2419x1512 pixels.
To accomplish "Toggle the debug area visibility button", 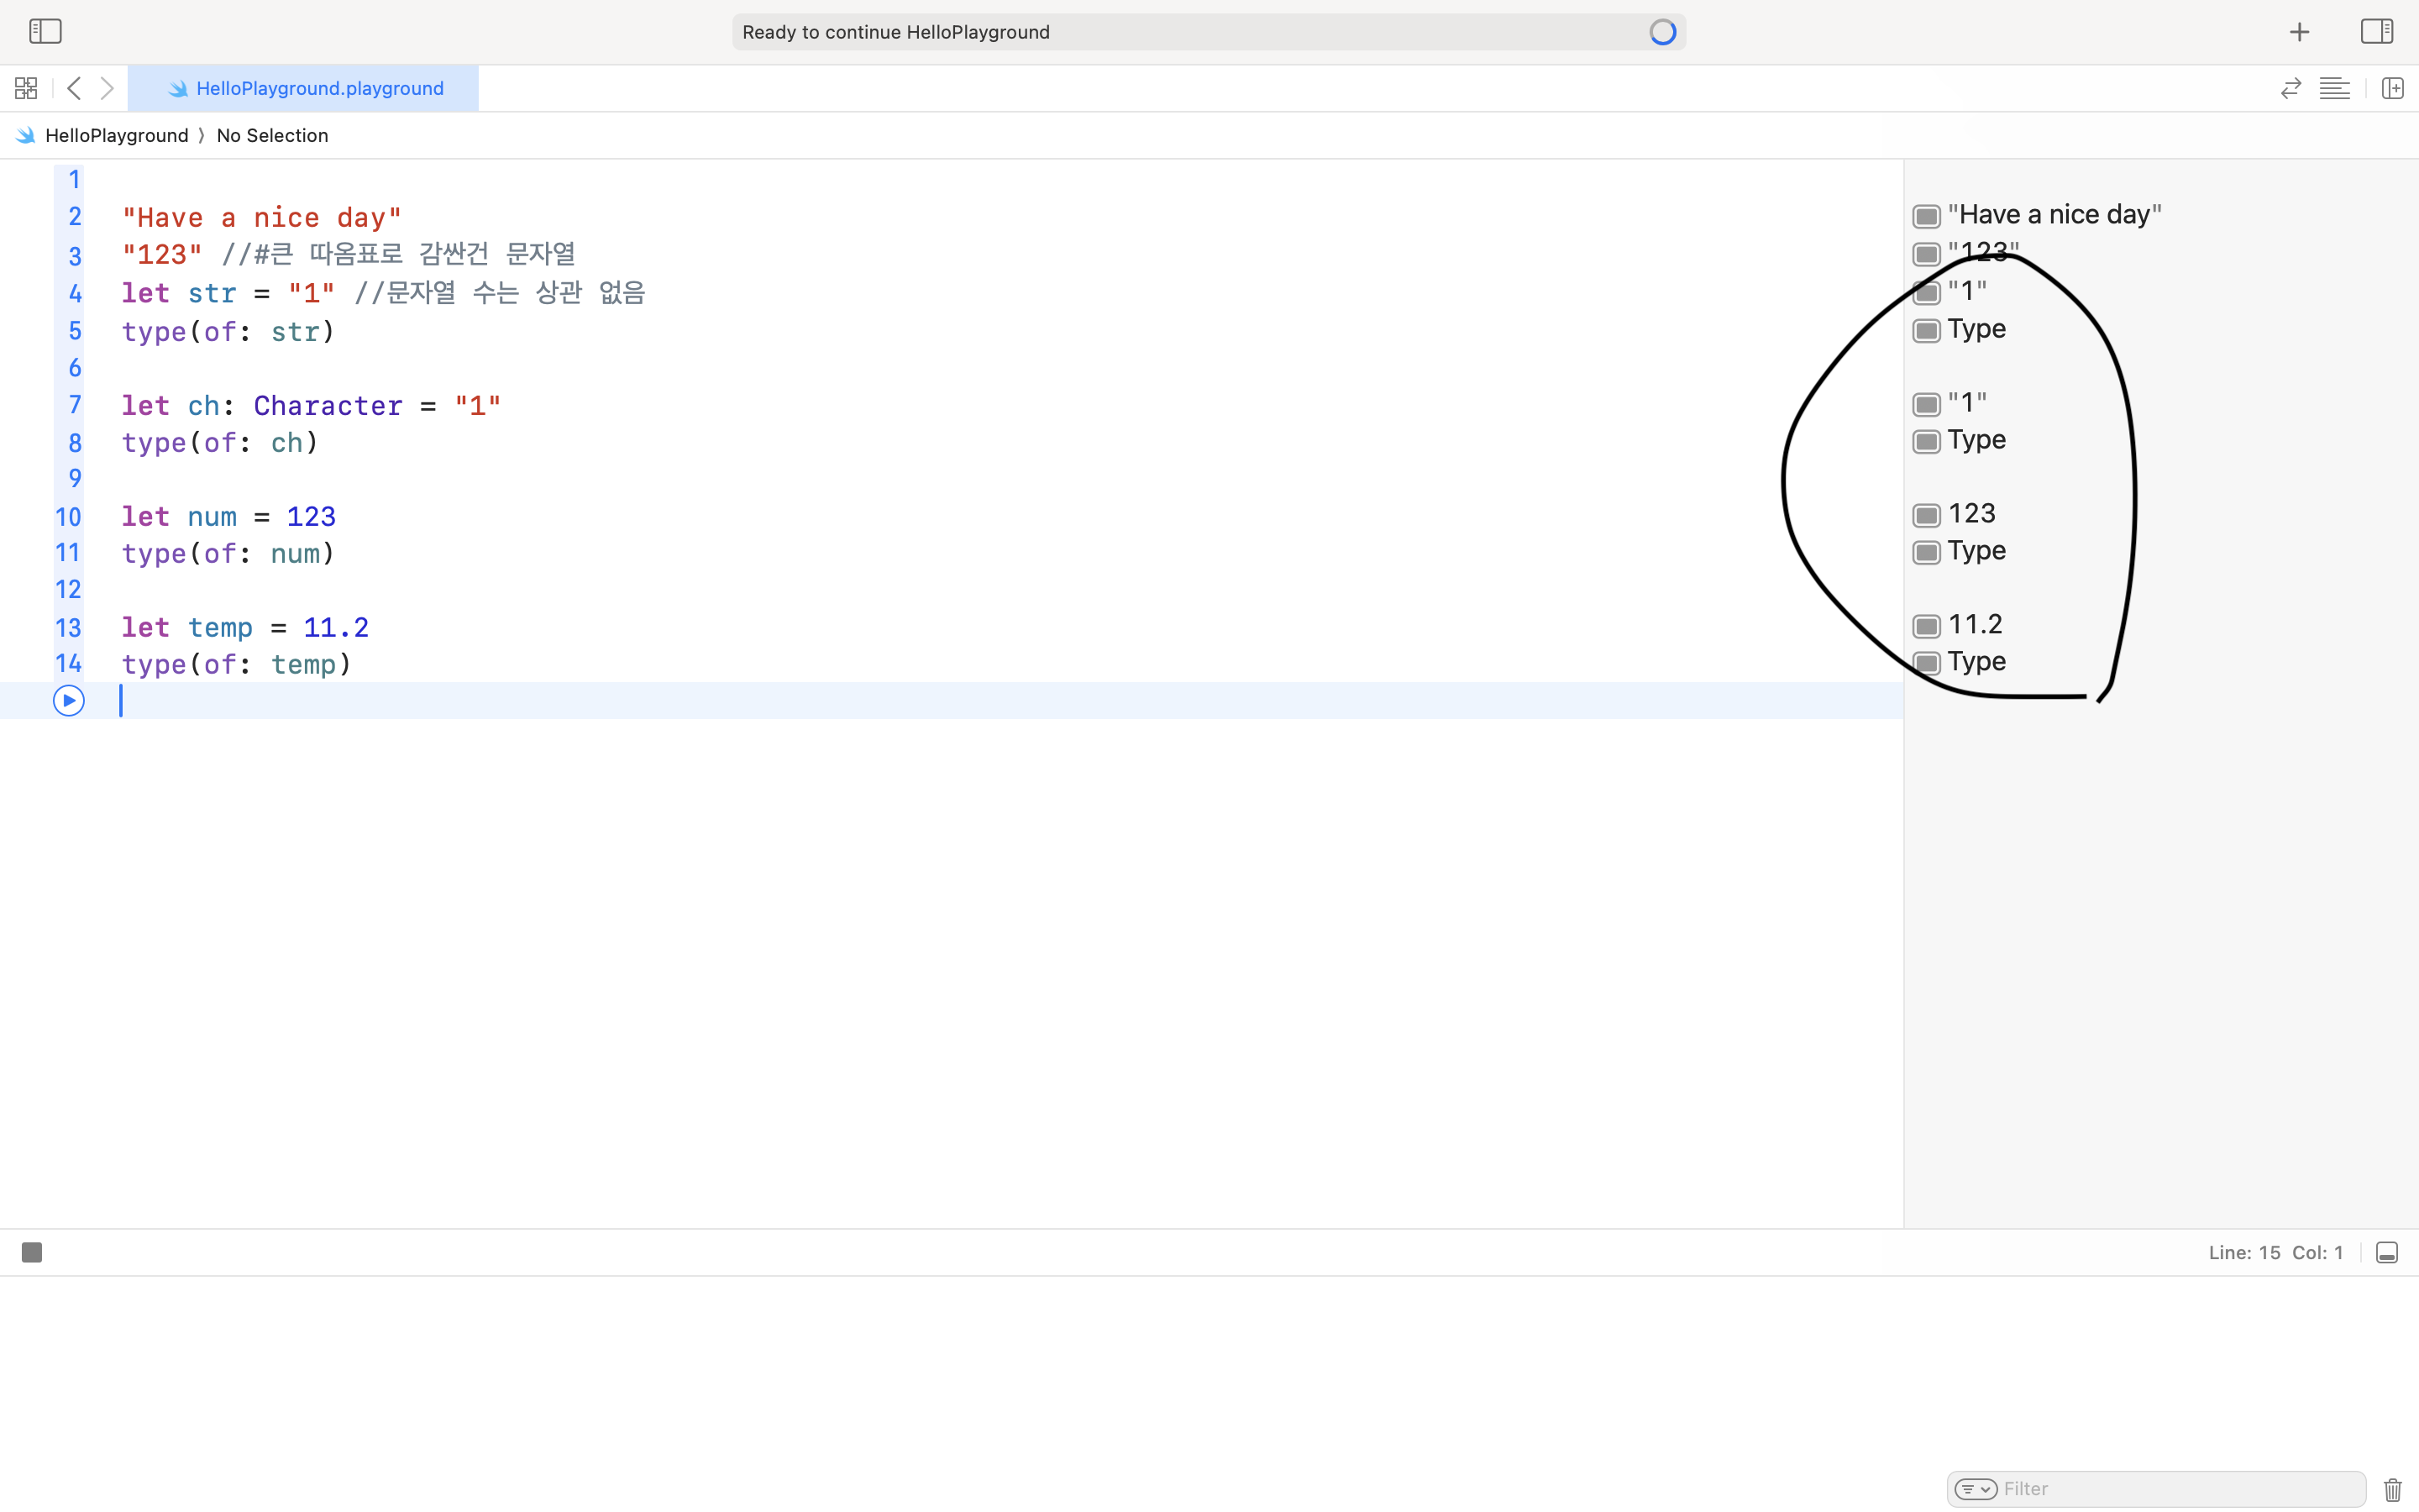I will pyautogui.click(x=2386, y=1253).
